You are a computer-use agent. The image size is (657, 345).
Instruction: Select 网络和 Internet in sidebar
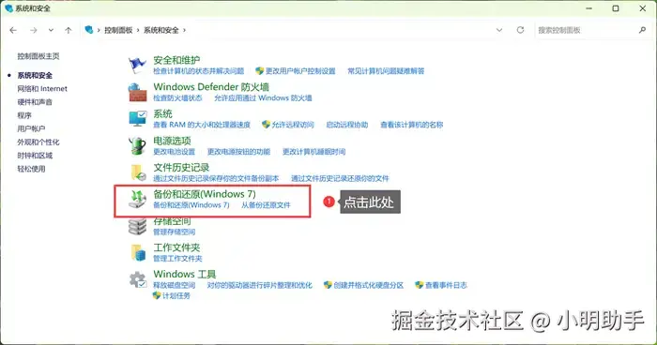click(42, 89)
